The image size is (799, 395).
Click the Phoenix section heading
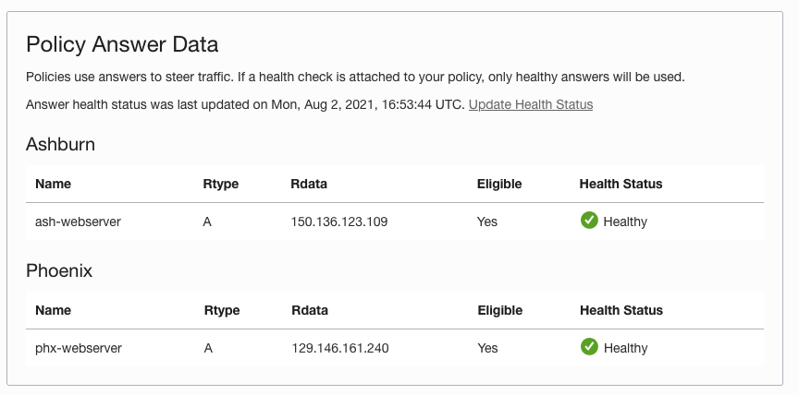point(59,271)
